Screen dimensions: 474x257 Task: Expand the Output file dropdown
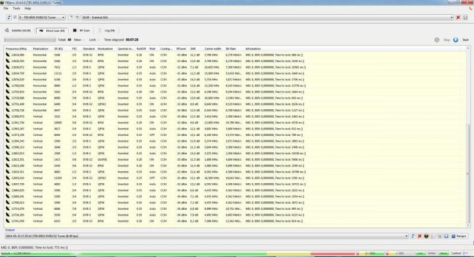(x=406, y=236)
